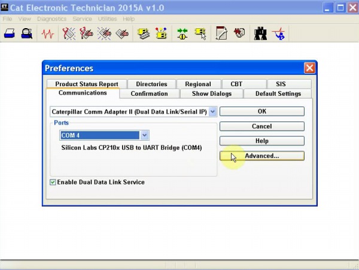Click the green arrows Connect icon
Image resolution: width=359 pixels, height=270 pixels.
coord(182,34)
